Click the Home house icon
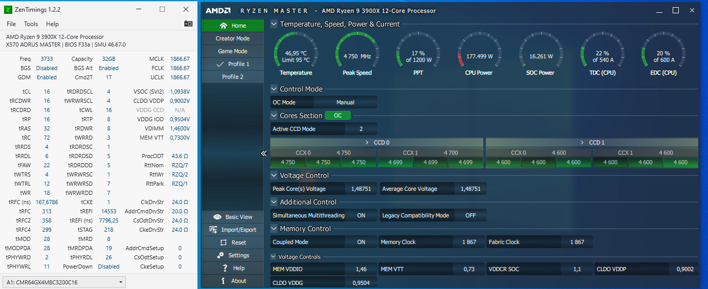The image size is (708, 289). pyautogui.click(x=223, y=26)
